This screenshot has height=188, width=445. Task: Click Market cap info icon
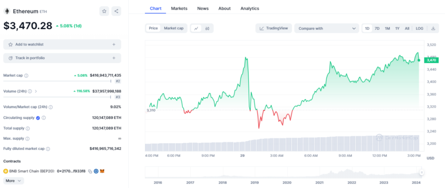(x=26, y=76)
